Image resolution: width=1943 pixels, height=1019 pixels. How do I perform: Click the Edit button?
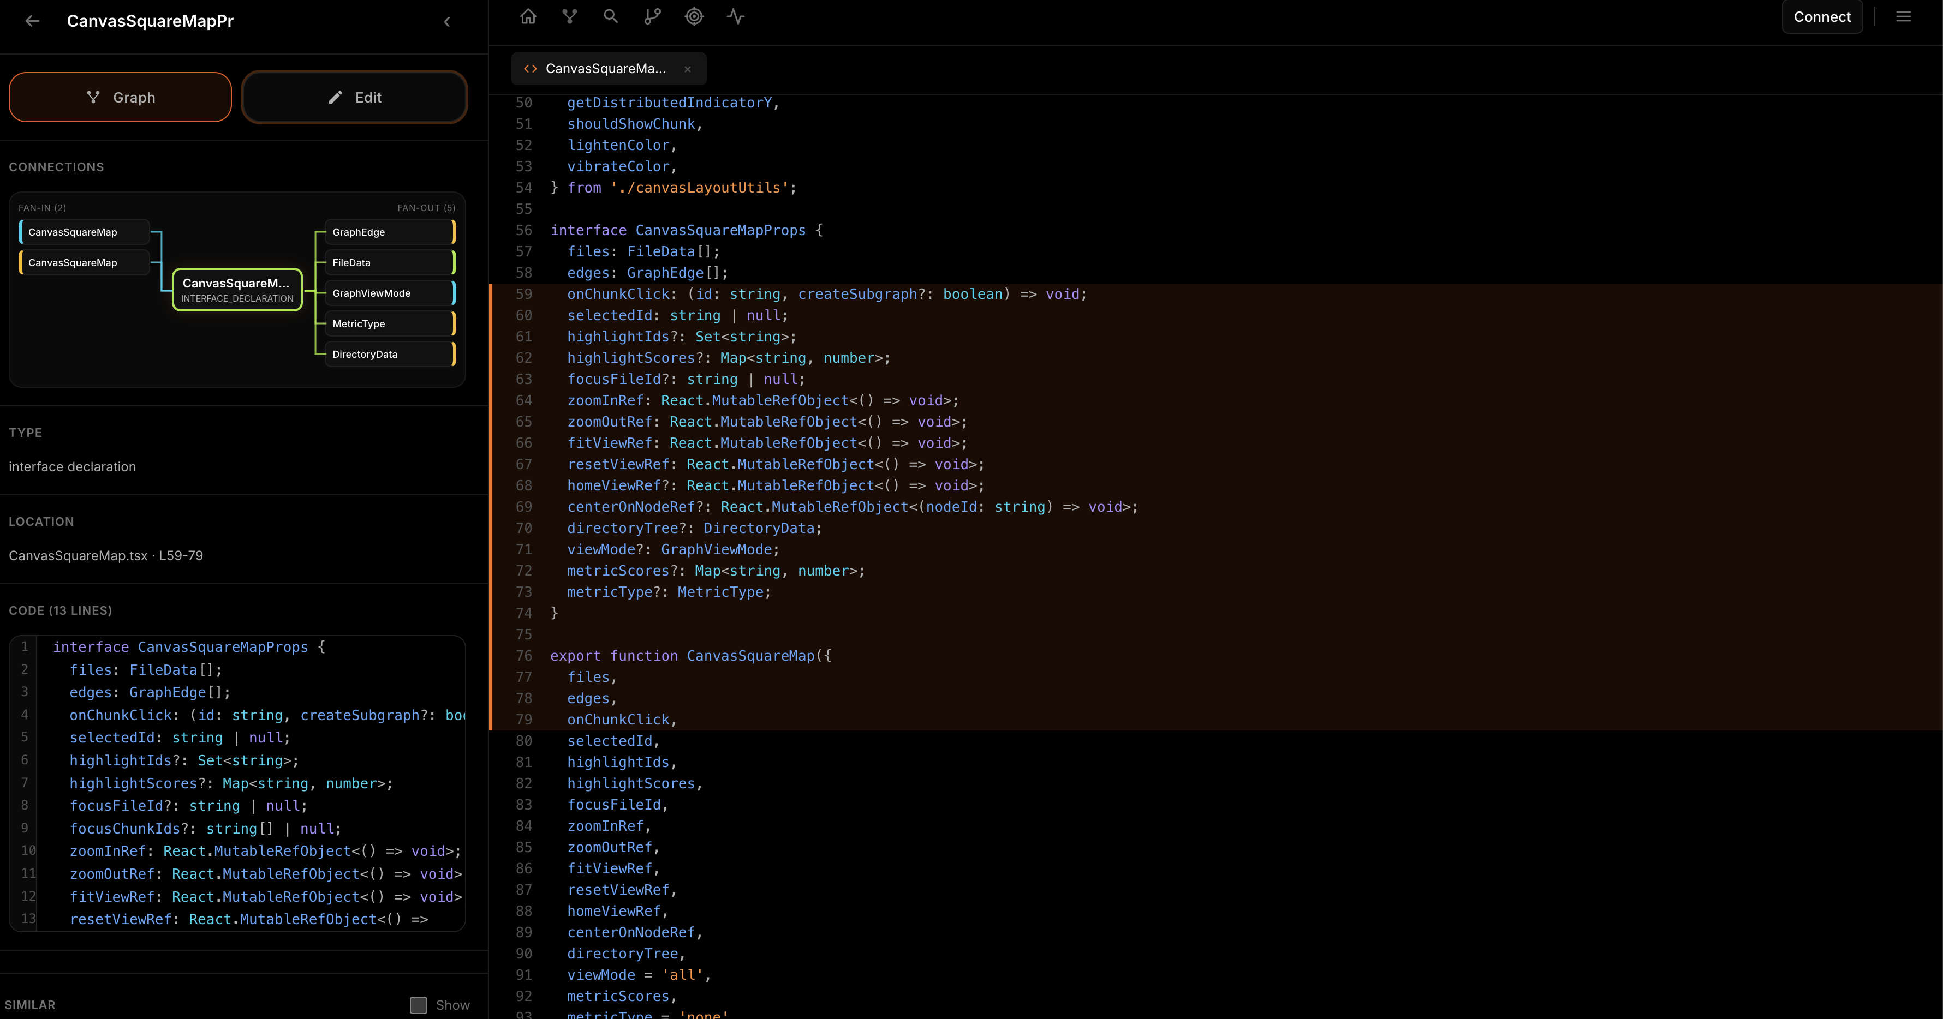355,97
